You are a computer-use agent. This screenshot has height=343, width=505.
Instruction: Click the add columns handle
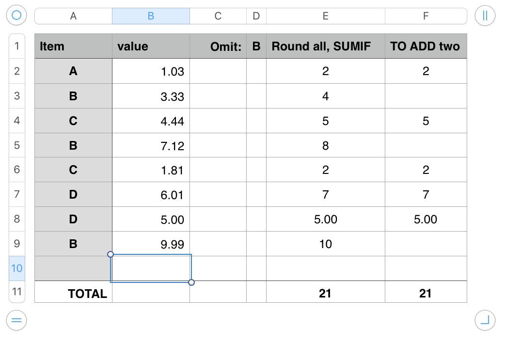(x=485, y=16)
